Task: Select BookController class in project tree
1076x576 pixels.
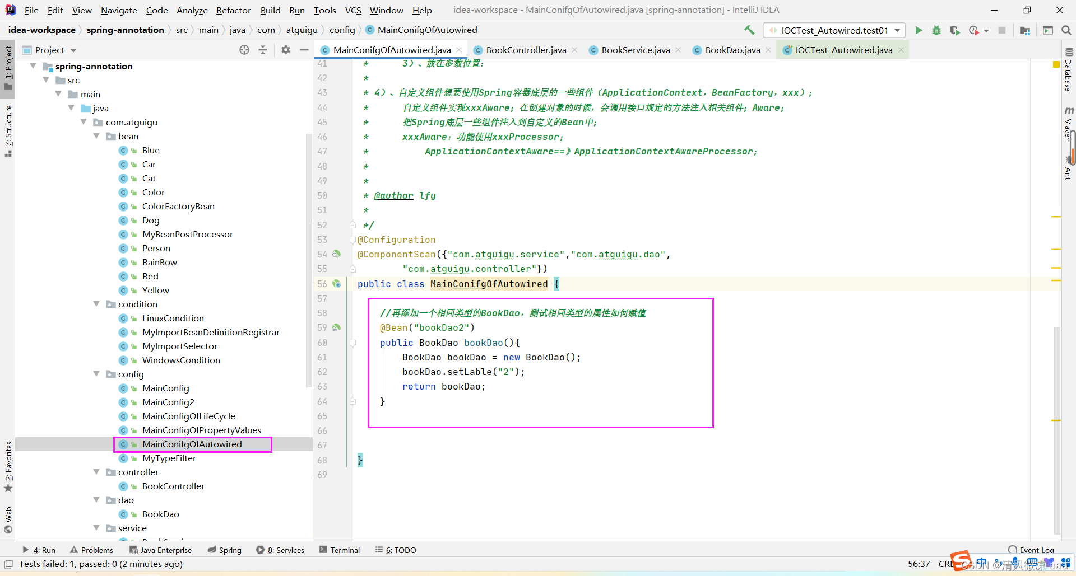Action: pyautogui.click(x=173, y=486)
